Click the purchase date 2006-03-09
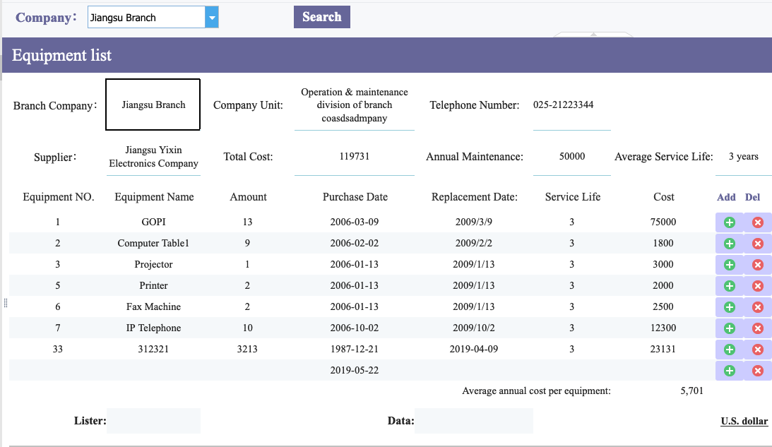Image resolution: width=772 pixels, height=447 pixels. click(355, 222)
